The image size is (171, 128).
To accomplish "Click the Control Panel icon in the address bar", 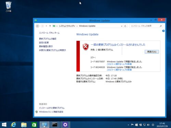I will pos(54,26).
